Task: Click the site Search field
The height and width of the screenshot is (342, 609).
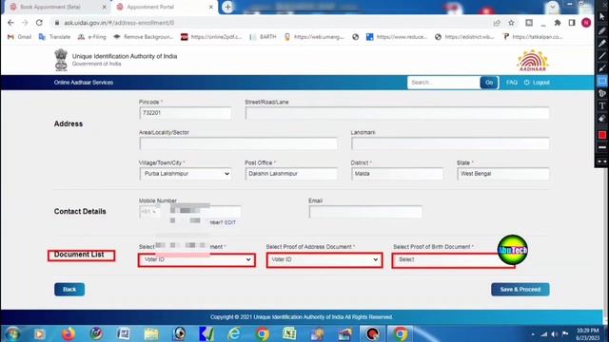Action: 443,83
